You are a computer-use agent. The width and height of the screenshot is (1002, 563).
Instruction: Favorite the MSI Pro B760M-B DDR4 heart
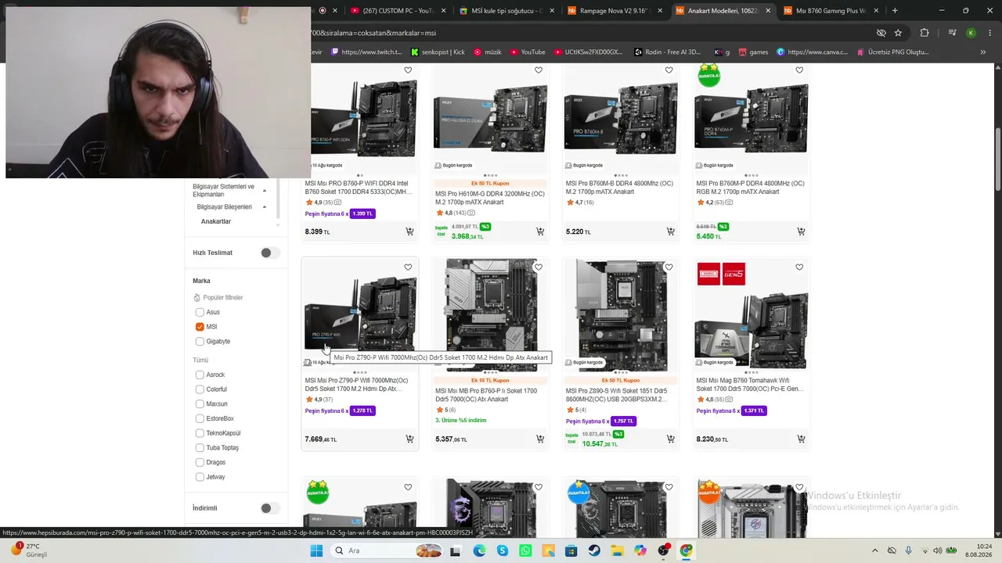coord(669,70)
